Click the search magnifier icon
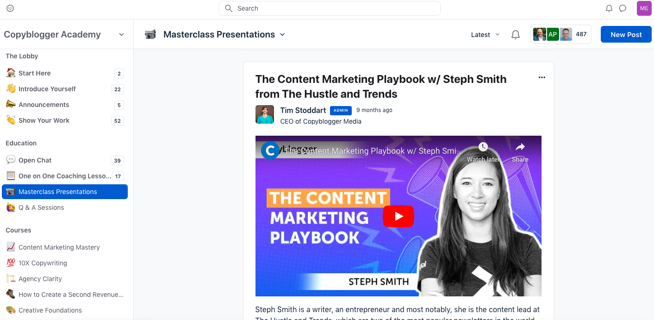This screenshot has width=654, height=320. 228,8
